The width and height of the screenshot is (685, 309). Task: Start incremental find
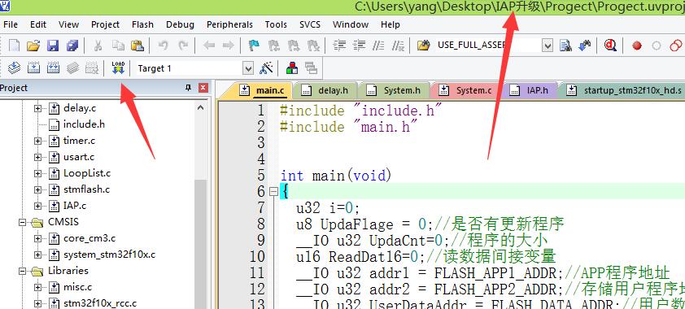(584, 46)
